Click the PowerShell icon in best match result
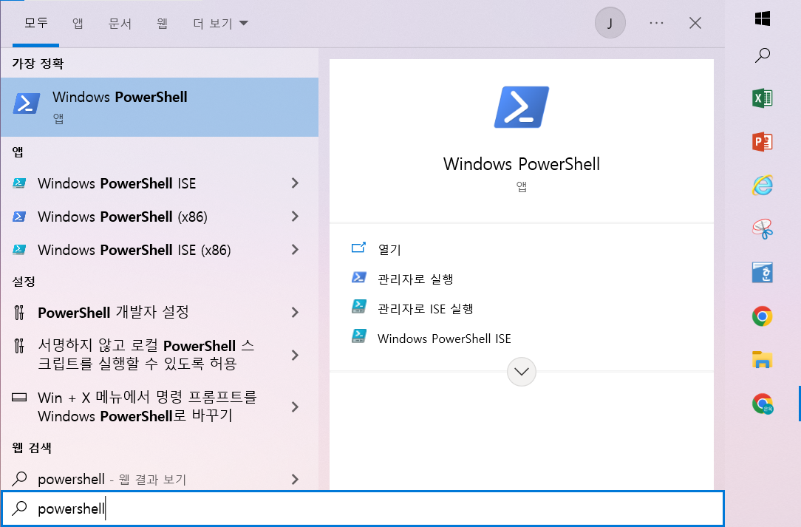Screen dimensions: 801x527 click(27, 103)
